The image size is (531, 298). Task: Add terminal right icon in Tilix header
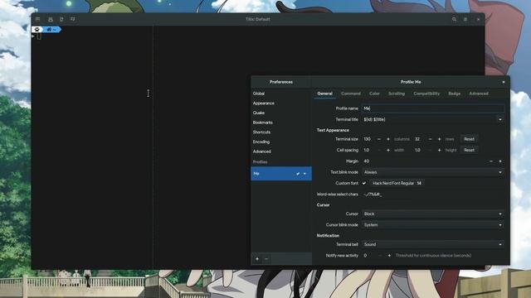[x=61, y=19]
